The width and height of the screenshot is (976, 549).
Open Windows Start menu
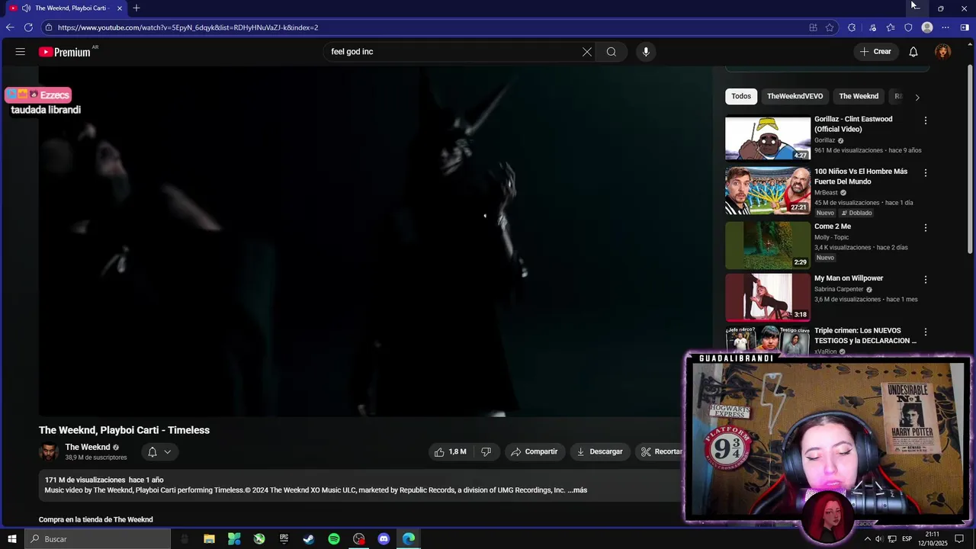point(11,539)
